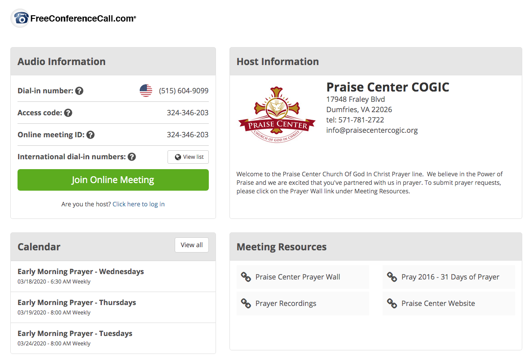Click the Praise Center COGIC host name
The width and height of the screenshot is (529, 358).
pyautogui.click(x=388, y=87)
